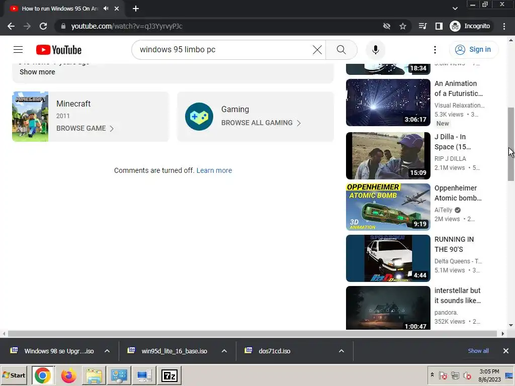Click the horizontal scrollbar right arrow
The image size is (515, 386).
(502, 334)
